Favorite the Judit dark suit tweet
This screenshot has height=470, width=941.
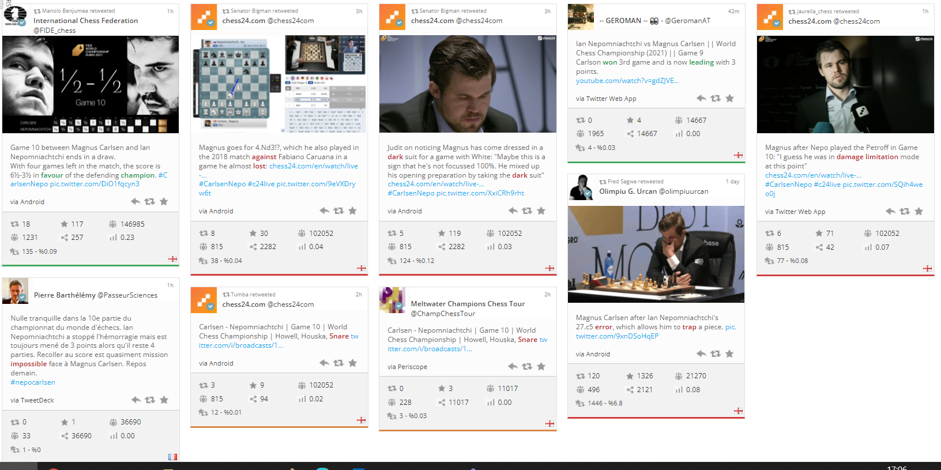pos(541,210)
